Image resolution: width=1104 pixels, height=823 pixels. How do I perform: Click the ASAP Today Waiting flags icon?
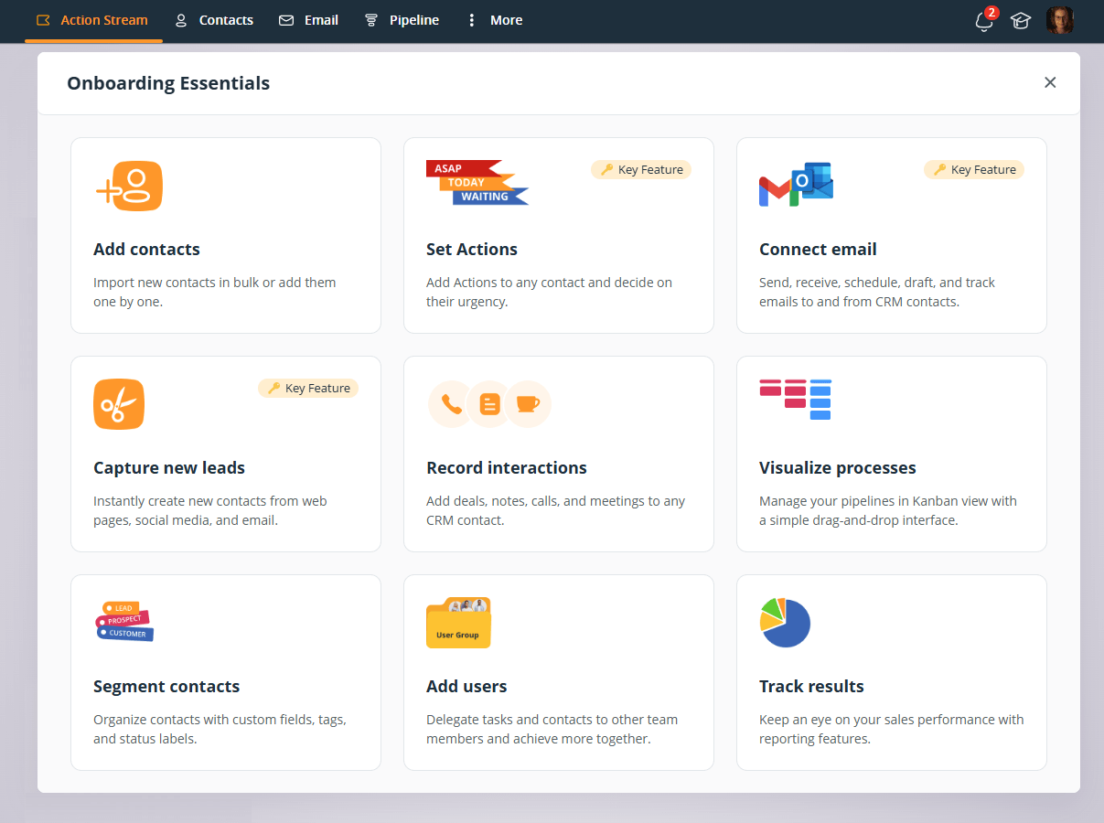[477, 183]
